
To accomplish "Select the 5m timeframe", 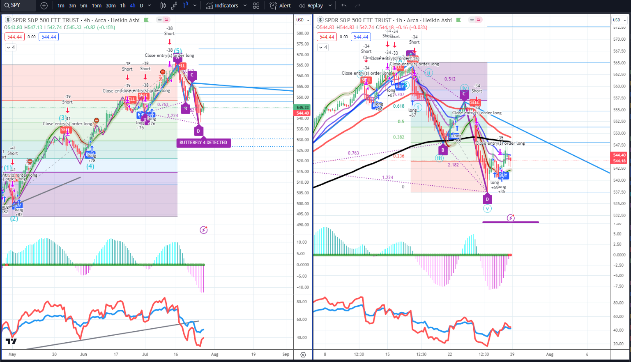I will click(x=84, y=6).
